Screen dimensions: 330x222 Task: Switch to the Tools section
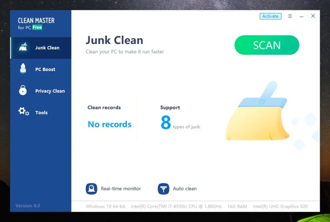(x=41, y=112)
